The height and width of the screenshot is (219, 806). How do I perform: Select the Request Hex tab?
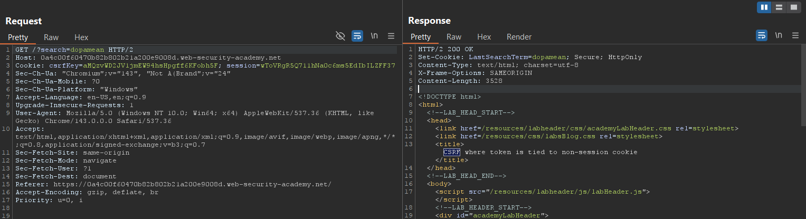(x=81, y=37)
